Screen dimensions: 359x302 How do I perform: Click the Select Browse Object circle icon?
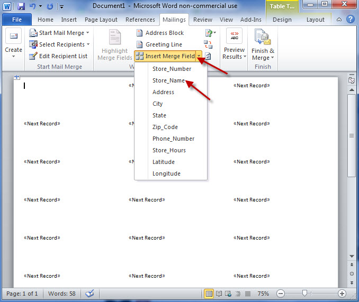pos(352,273)
